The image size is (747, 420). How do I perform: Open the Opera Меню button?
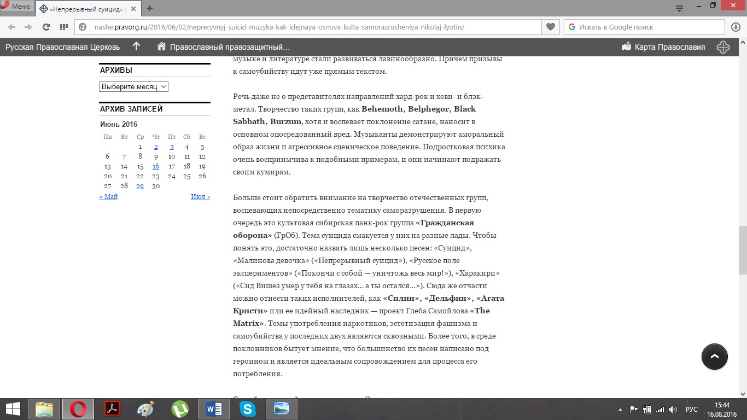tap(17, 7)
